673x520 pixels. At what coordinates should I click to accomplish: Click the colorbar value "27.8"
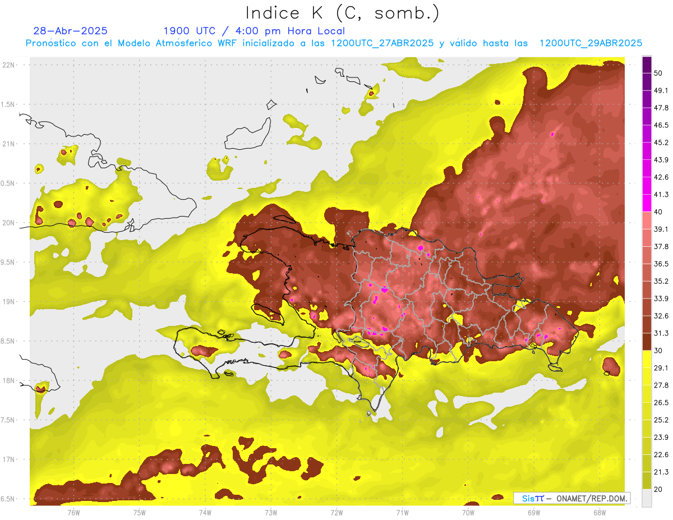661,385
